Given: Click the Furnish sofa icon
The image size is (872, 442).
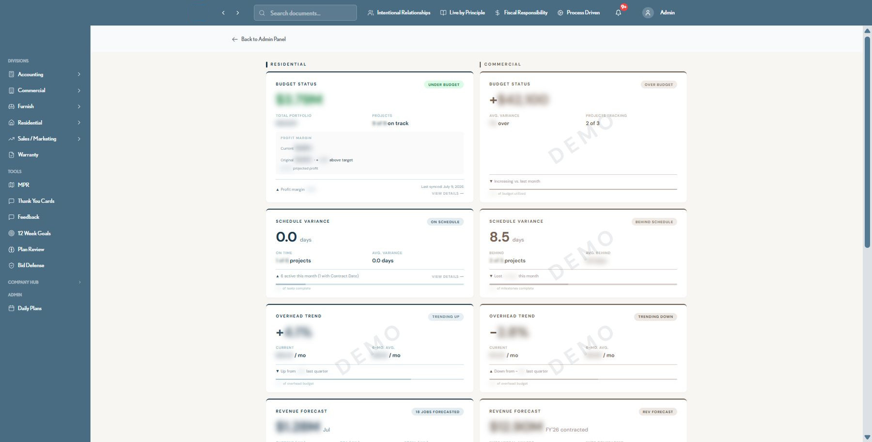Looking at the screenshot, I should (12, 107).
